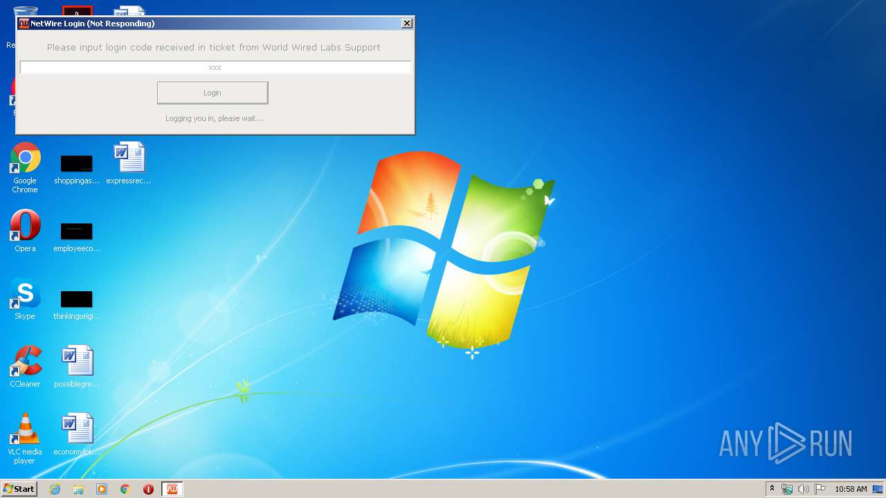
Task: Select the expressrec... Word document
Action: pos(129,164)
